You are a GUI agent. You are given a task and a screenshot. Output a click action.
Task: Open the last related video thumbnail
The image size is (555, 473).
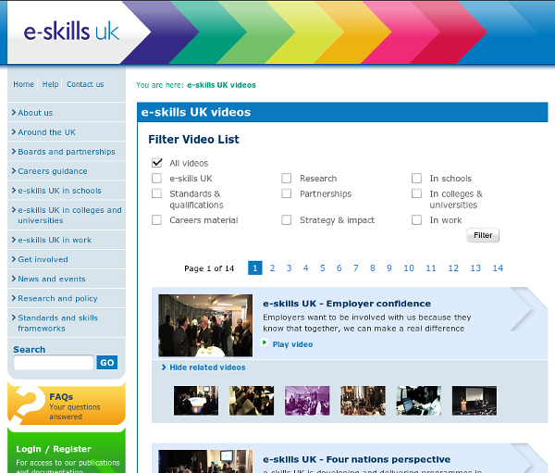coord(475,401)
